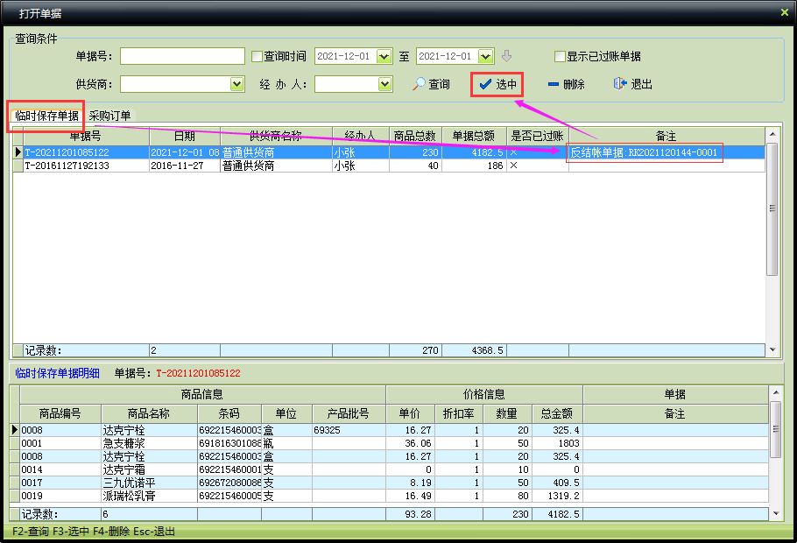The height and width of the screenshot is (543, 797).
Task: Open the start date 2021-12-01 dropdown
Action: click(x=384, y=56)
